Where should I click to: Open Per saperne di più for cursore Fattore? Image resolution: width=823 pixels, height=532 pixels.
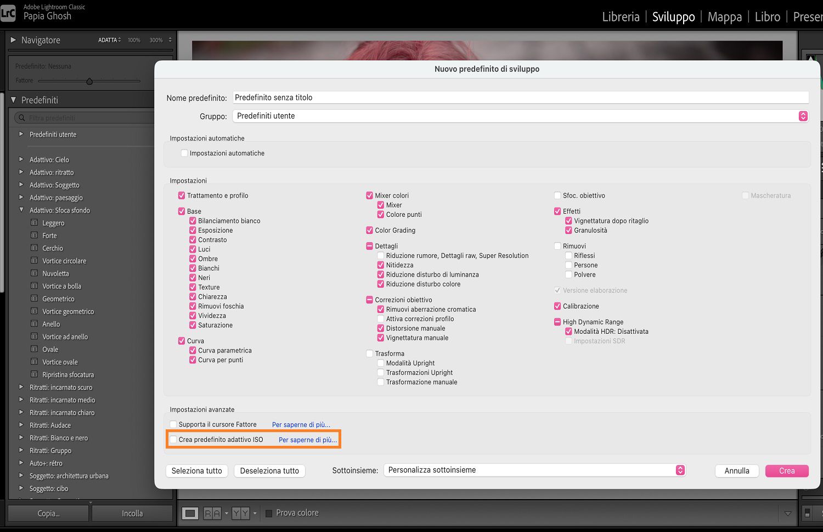click(x=301, y=424)
